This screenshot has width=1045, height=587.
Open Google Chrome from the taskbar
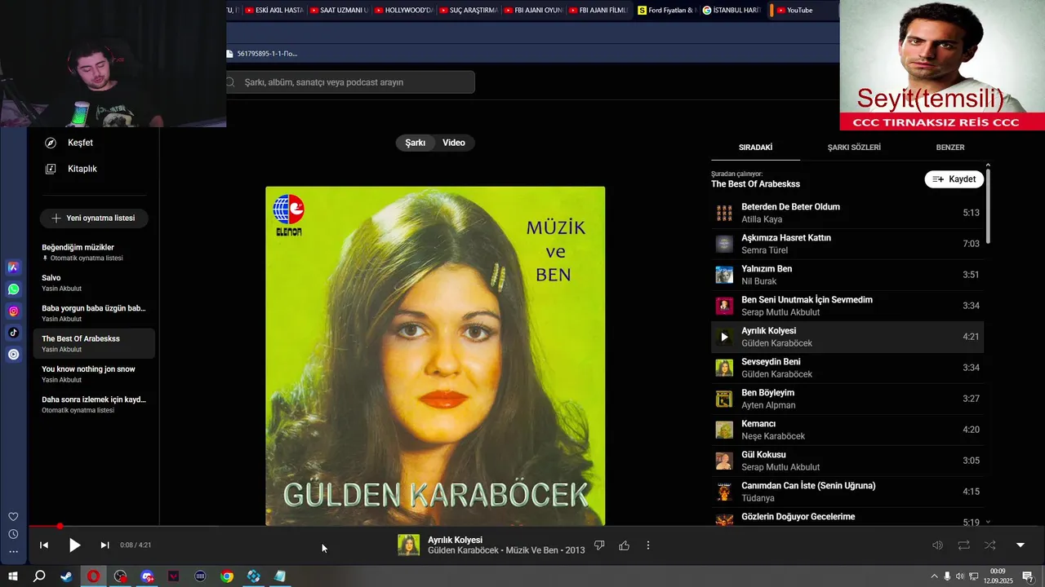(x=227, y=576)
